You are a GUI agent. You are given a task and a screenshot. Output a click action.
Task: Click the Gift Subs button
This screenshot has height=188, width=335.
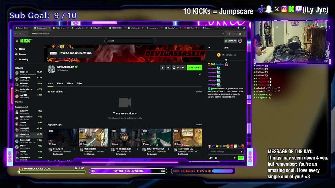pyautogui.click(x=178, y=68)
